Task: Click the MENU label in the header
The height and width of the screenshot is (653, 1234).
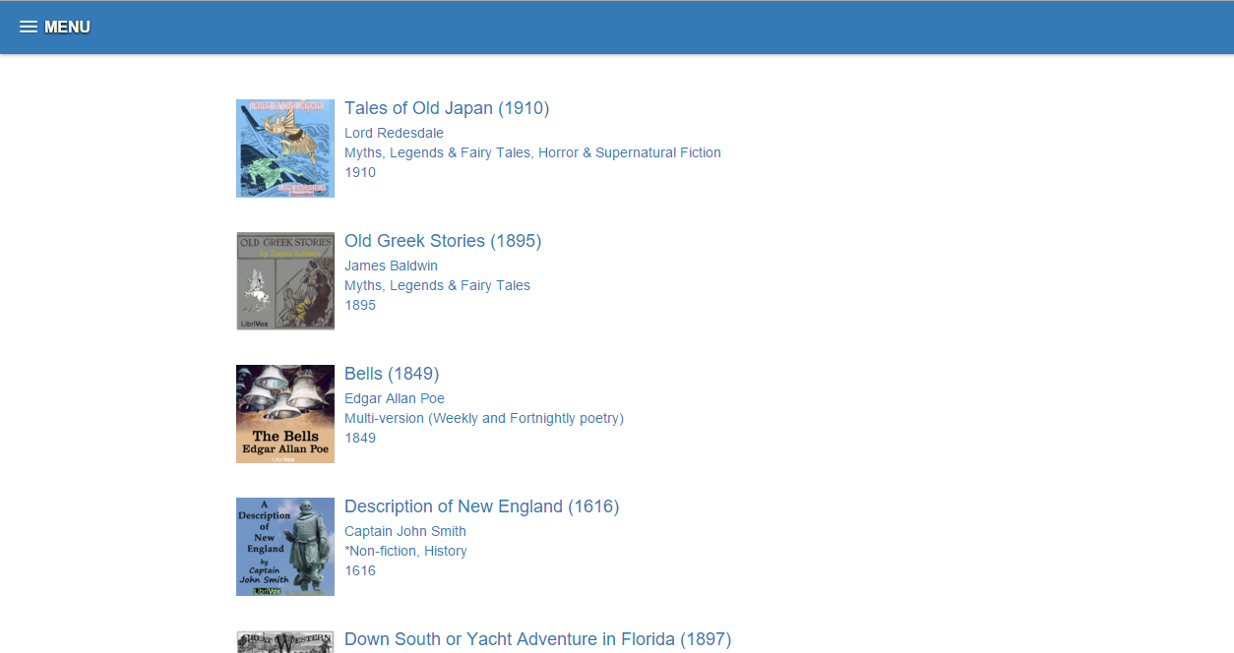Action: (x=68, y=27)
